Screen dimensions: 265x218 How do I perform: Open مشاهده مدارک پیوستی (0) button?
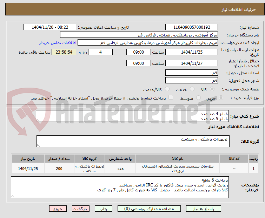pyautogui.click(x=149, y=209)
